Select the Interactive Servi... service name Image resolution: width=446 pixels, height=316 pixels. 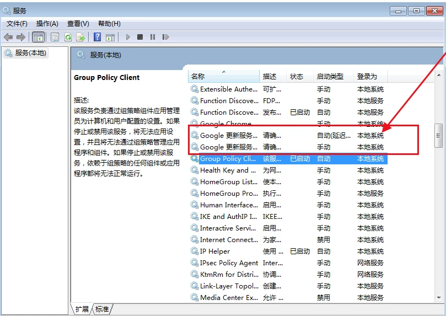coord(228,228)
